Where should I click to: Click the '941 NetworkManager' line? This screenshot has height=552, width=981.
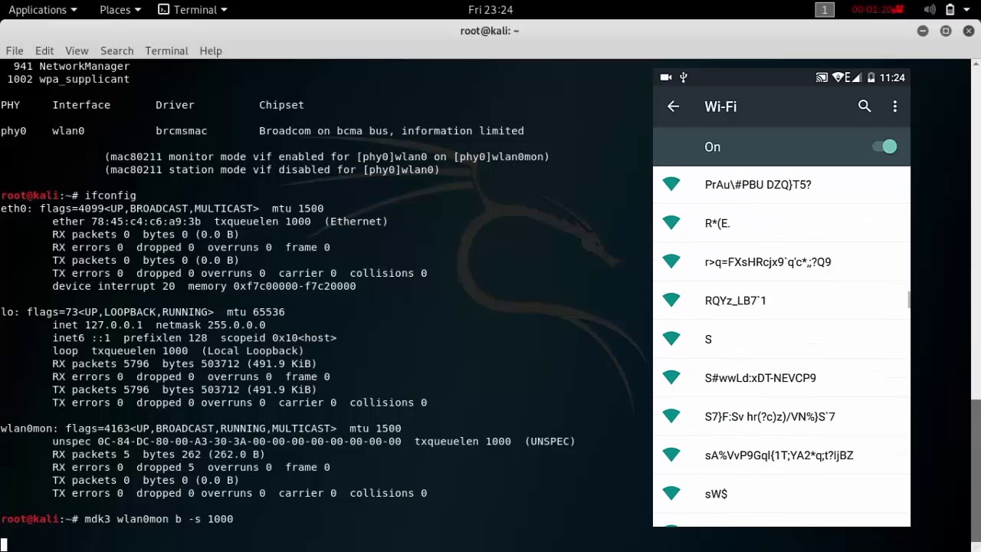coord(71,67)
